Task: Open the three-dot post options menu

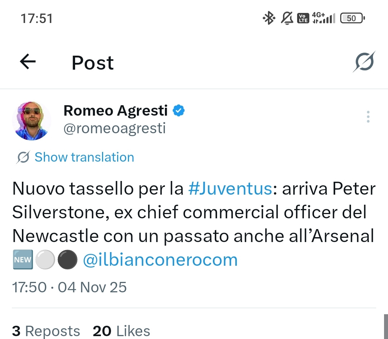Action: point(368,117)
